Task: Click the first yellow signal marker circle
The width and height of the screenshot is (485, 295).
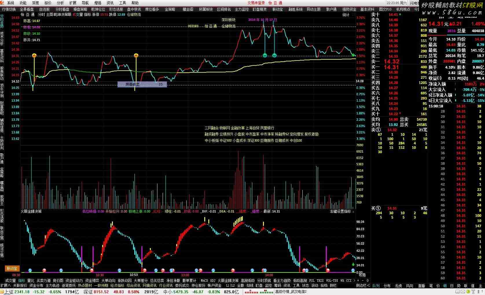Action: (34, 56)
